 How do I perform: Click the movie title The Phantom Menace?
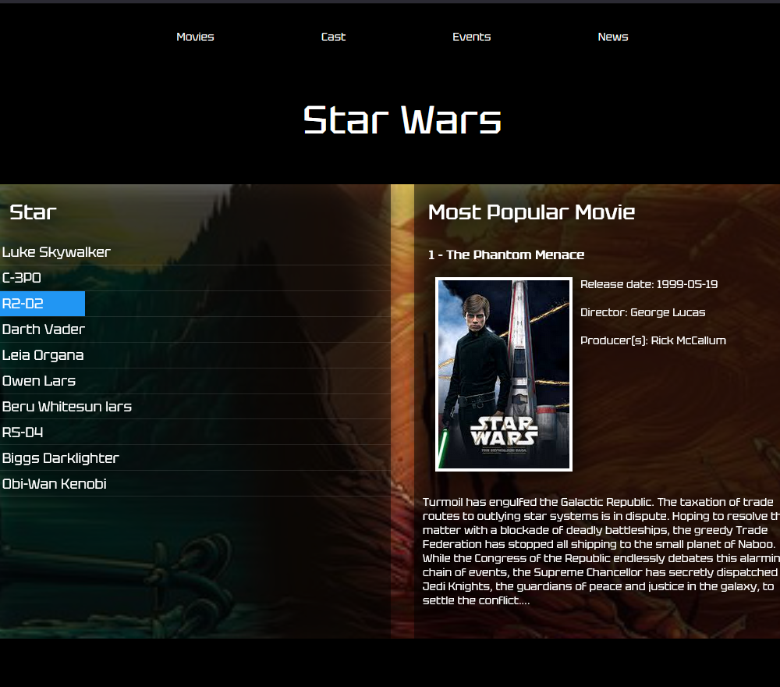(506, 255)
